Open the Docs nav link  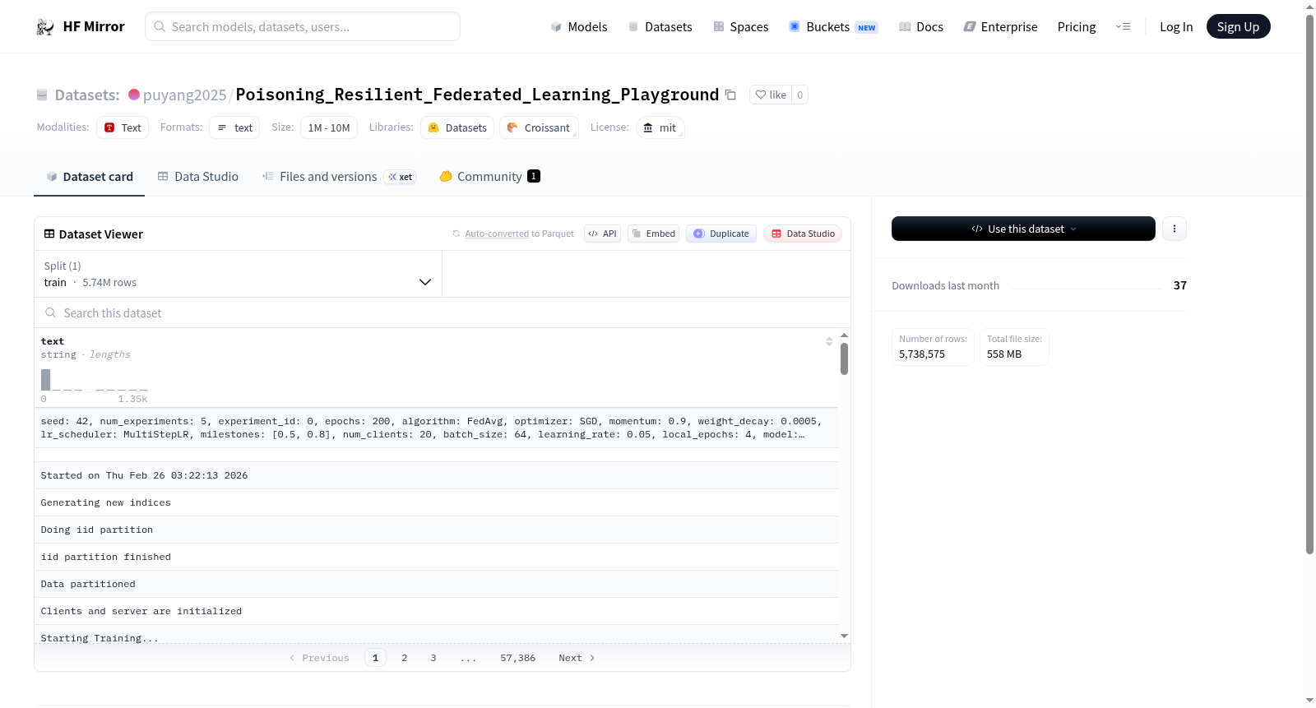pos(921,26)
